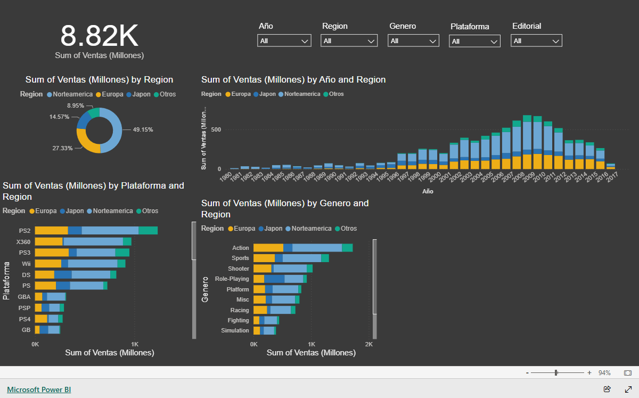Screen dimensions: 639x398
Task: Click the share icon in footer
Action: click(x=607, y=389)
